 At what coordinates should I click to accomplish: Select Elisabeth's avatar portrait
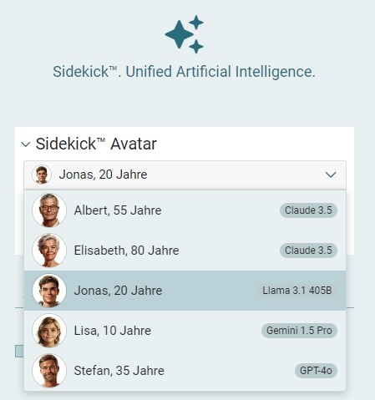(x=49, y=251)
